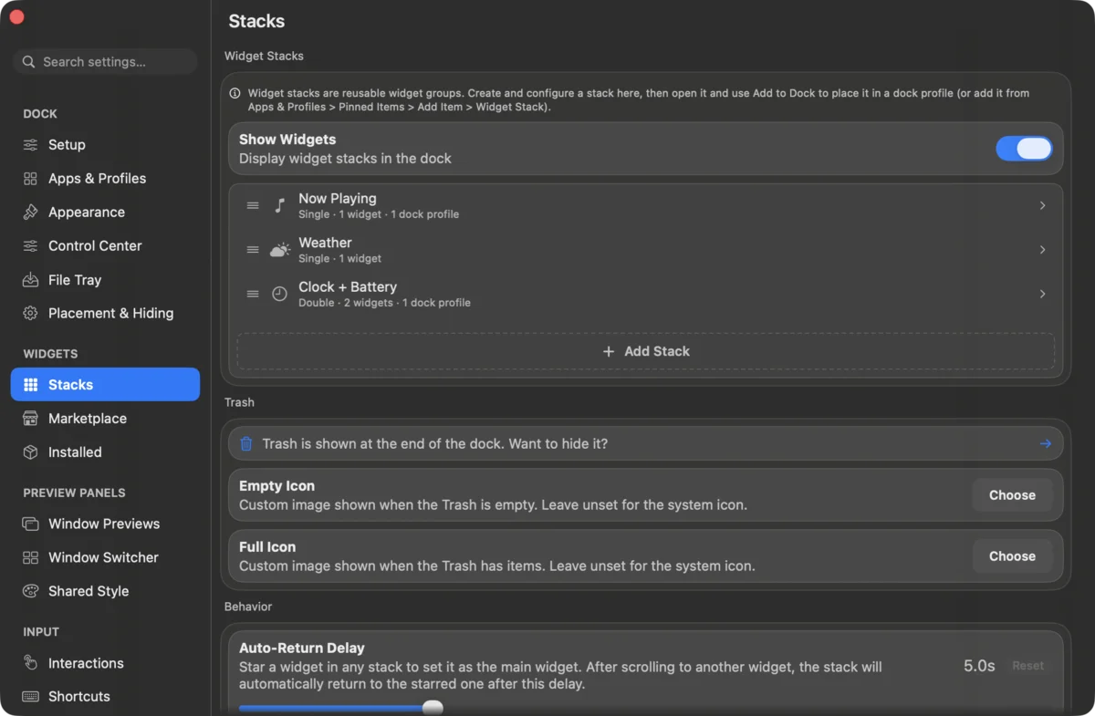Choose a Full Icon image
Screen dimensions: 1095x716
click(1012, 556)
